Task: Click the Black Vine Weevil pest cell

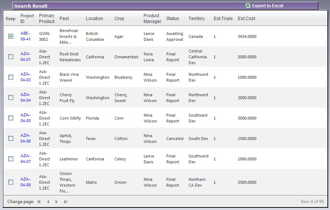Action: [69, 77]
